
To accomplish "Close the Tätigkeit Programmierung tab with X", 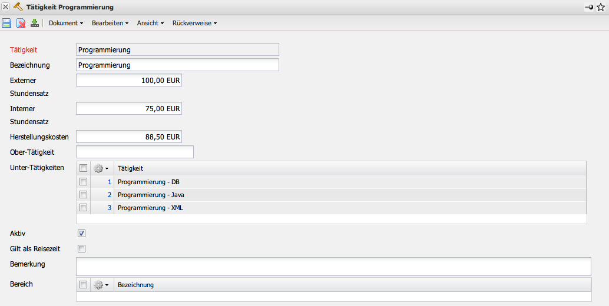I will coord(6,7).
